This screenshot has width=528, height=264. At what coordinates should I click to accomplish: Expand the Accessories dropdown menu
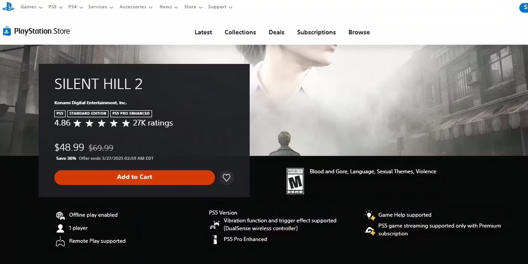[x=136, y=7]
